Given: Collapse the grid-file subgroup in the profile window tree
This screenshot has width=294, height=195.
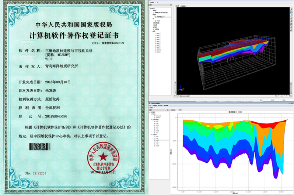Looking at the screenshot, I should pyautogui.click(x=151, y=114).
